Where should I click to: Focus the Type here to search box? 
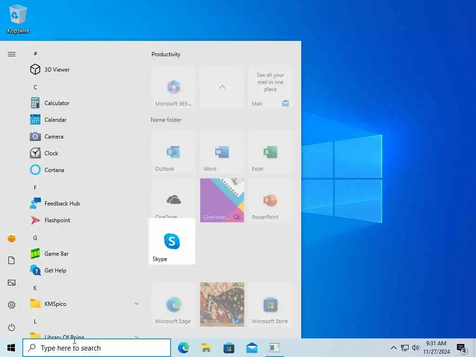coord(97,348)
